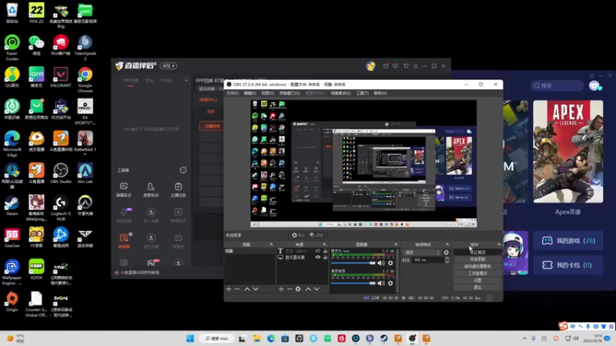Open the OBS View menu

pyautogui.click(x=267, y=93)
